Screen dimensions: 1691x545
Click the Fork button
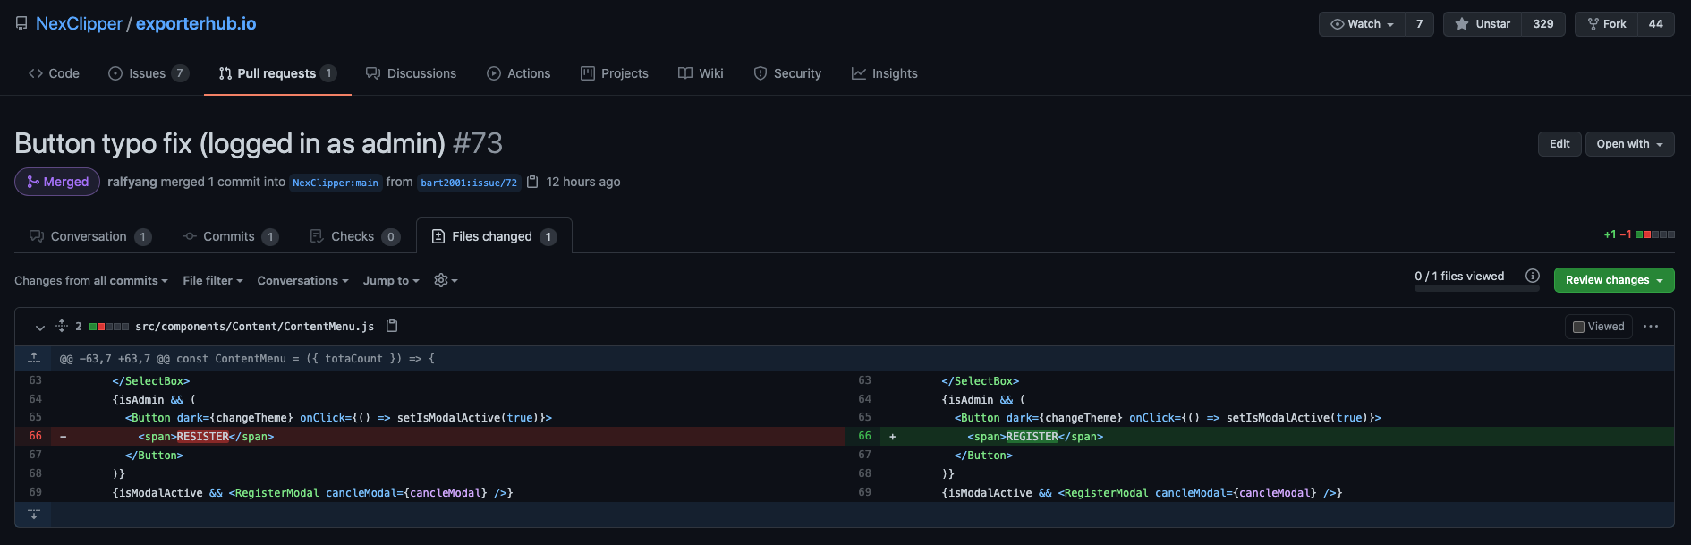coord(1607,24)
